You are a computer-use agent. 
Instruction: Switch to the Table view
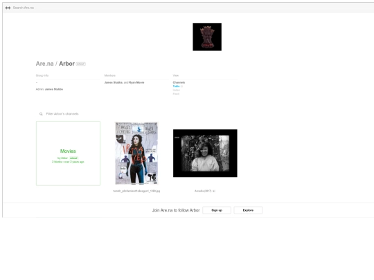click(176, 86)
